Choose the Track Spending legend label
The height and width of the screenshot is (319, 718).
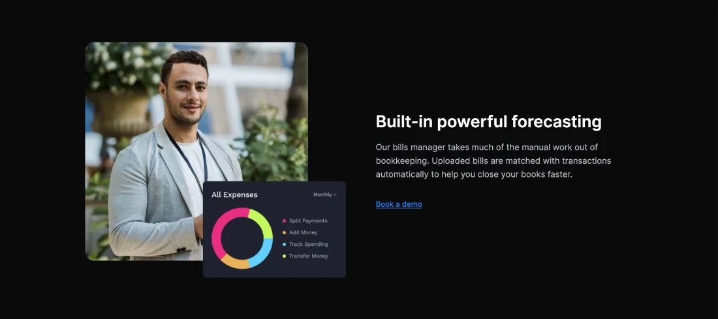click(x=309, y=245)
